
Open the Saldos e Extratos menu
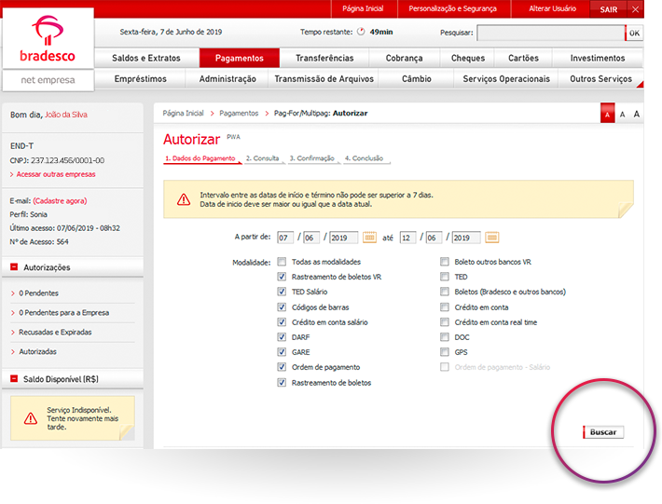coord(148,58)
